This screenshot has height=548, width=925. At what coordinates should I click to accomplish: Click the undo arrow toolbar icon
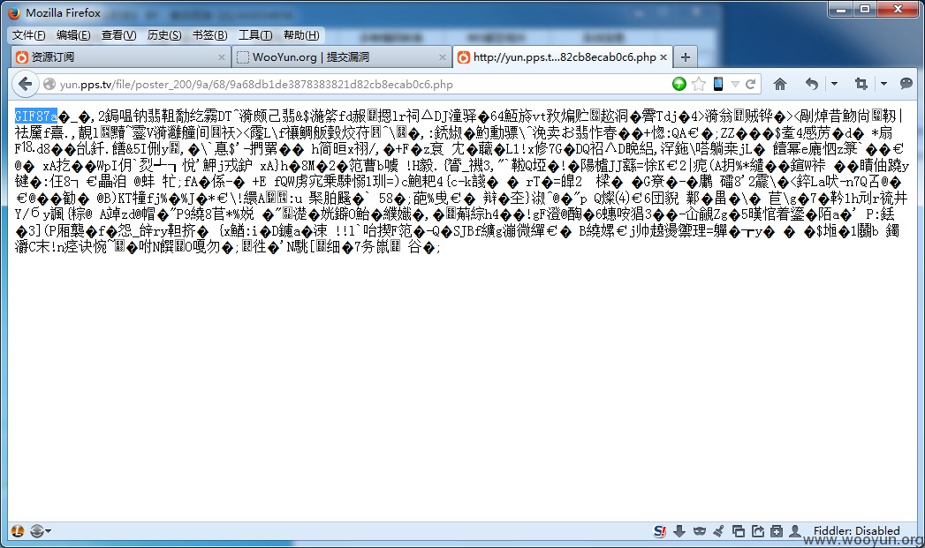[812, 84]
